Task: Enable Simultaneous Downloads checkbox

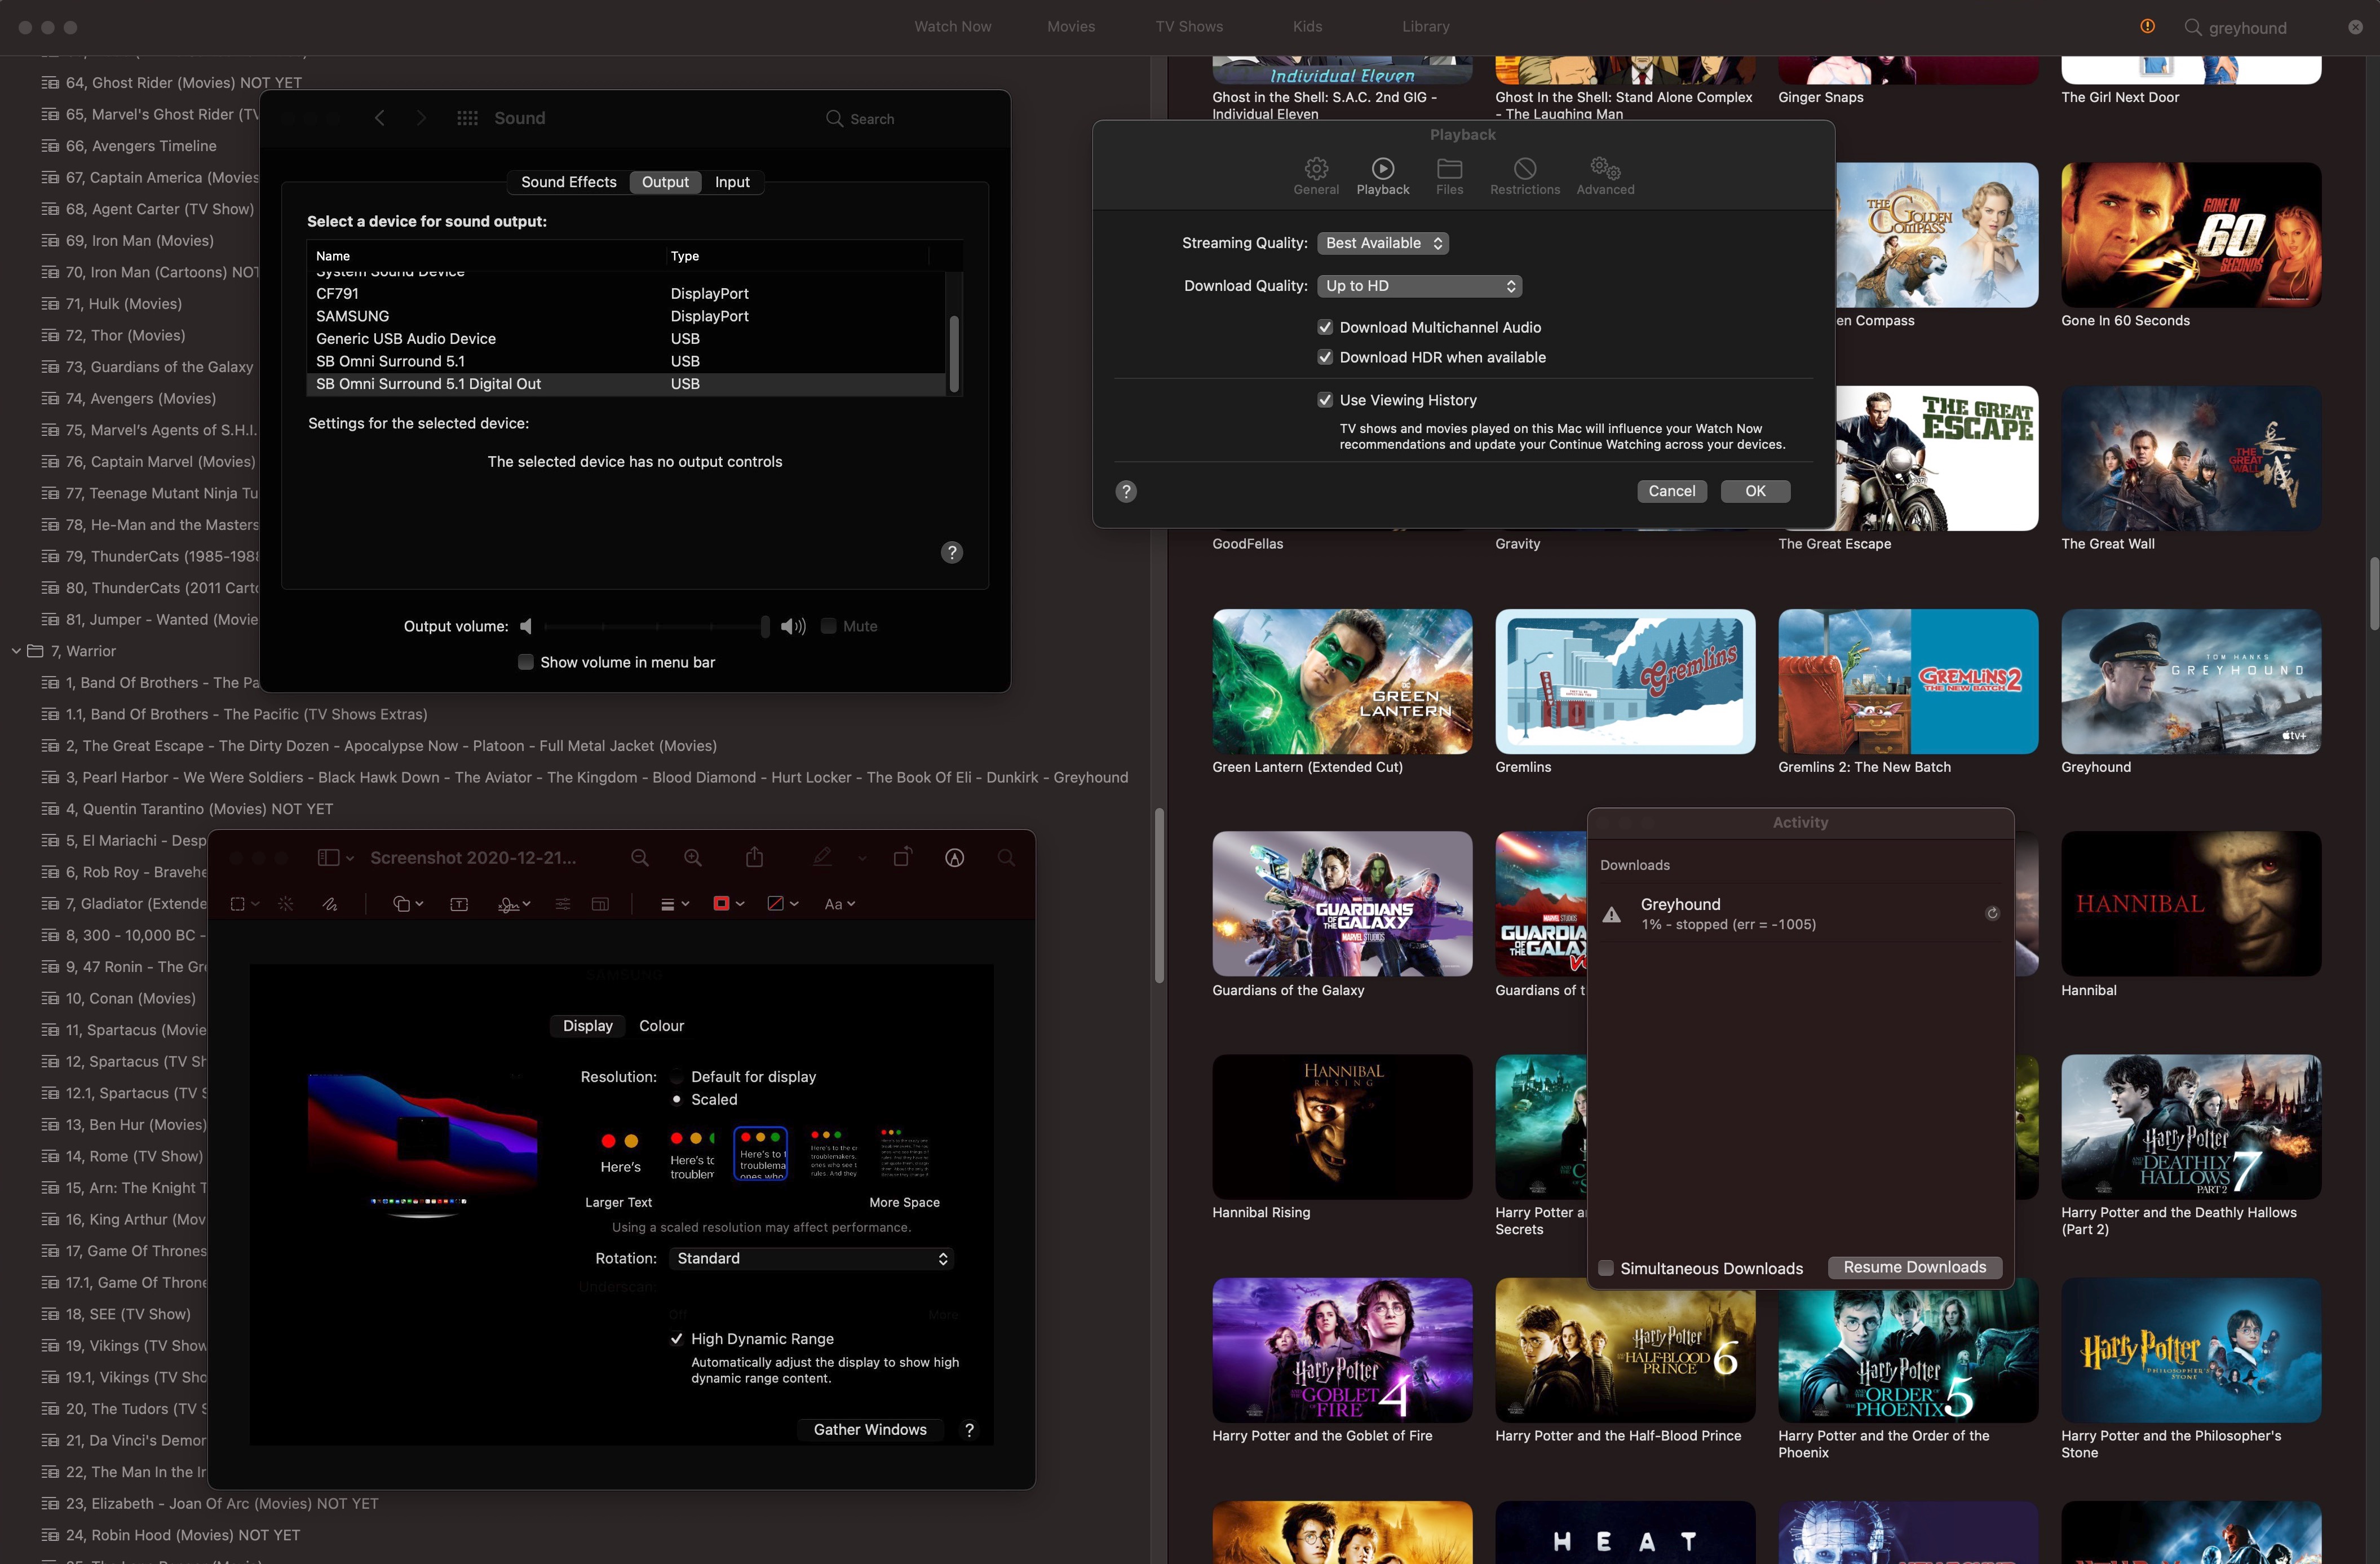Action: coord(1606,1268)
